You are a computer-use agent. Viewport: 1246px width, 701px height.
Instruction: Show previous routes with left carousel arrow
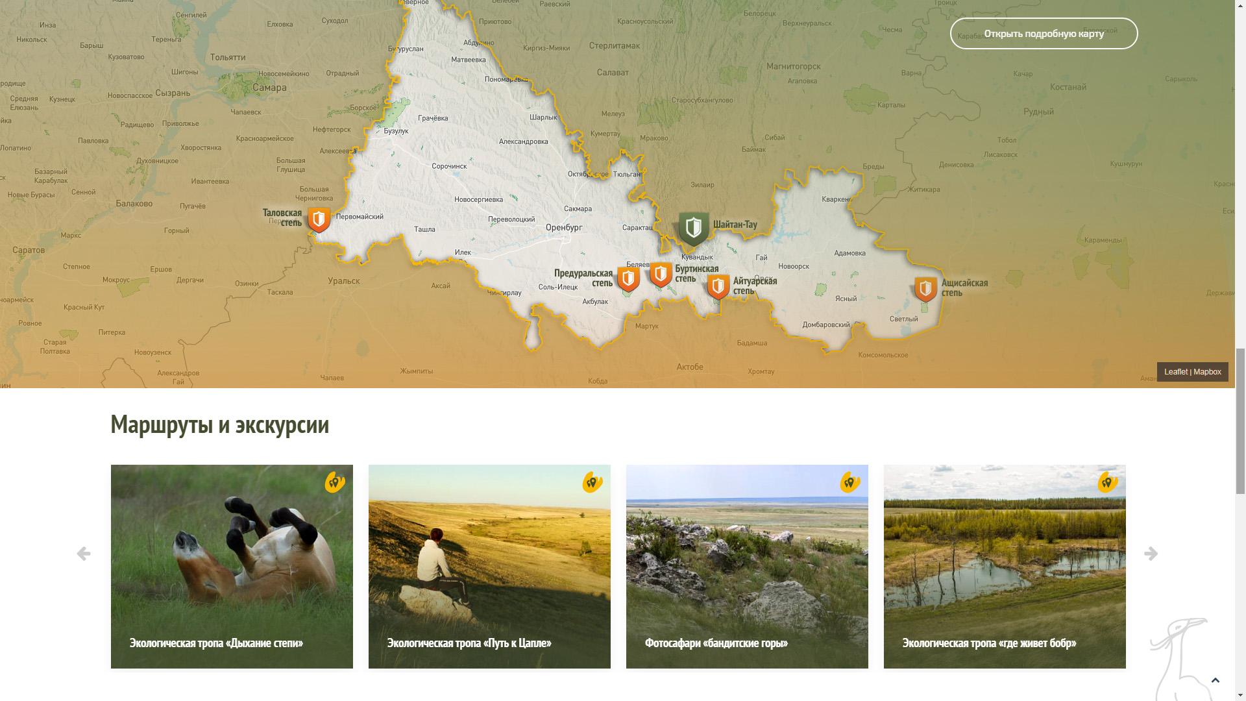coord(84,554)
